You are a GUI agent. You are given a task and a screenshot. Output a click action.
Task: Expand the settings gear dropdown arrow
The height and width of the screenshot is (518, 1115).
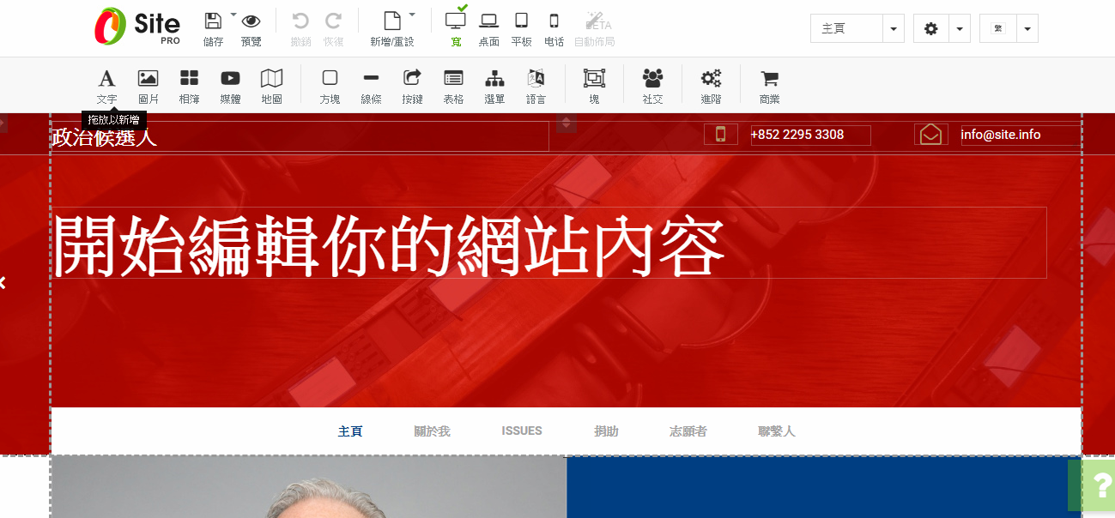(960, 28)
